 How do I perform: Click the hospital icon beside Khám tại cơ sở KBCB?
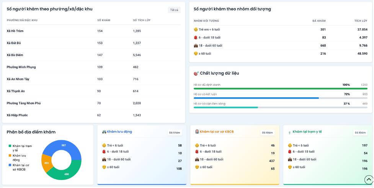pyautogui.click(x=197, y=131)
